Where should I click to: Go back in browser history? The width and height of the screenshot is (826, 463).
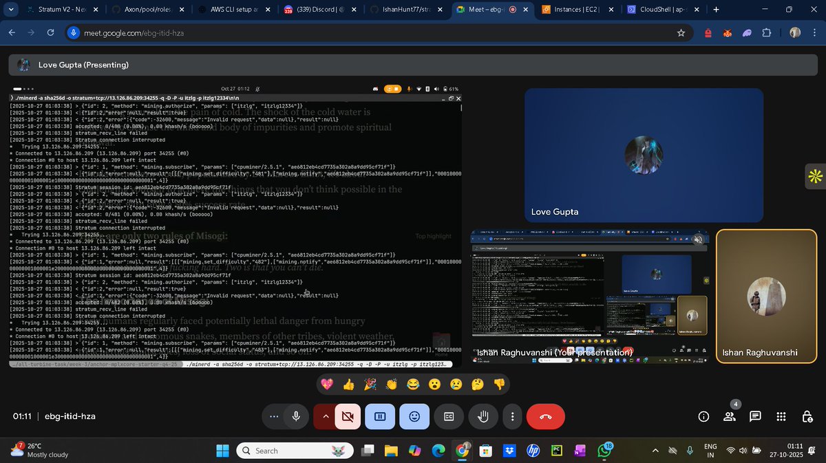[13, 32]
